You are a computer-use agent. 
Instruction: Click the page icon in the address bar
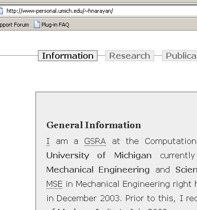(x=1, y=11)
